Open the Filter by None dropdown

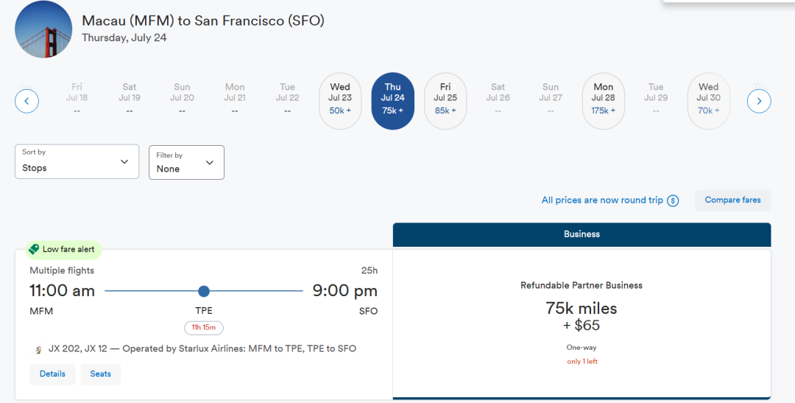186,162
